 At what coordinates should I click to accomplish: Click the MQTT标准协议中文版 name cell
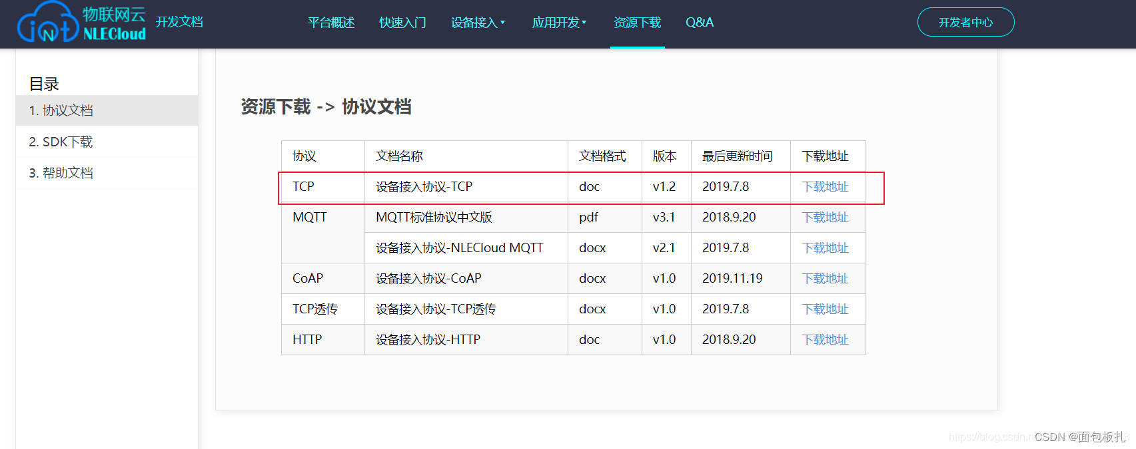(x=466, y=218)
